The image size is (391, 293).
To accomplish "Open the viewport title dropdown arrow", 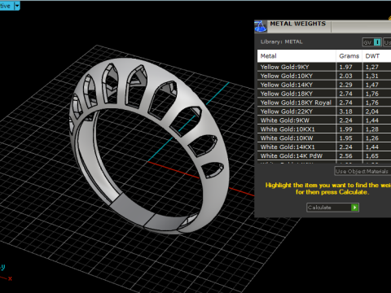I will pyautogui.click(x=17, y=6).
